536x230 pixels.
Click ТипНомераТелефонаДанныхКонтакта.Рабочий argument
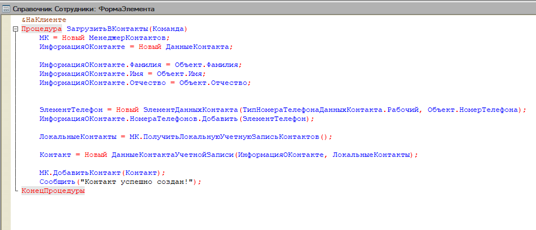(x=331, y=110)
